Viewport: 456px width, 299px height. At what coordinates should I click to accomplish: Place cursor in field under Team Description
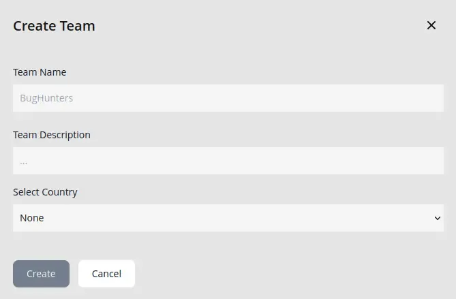228,161
